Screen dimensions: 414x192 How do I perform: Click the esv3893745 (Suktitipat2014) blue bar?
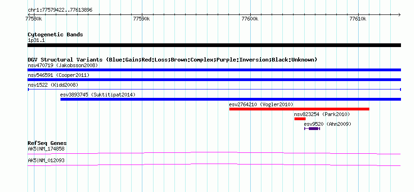point(231,99)
